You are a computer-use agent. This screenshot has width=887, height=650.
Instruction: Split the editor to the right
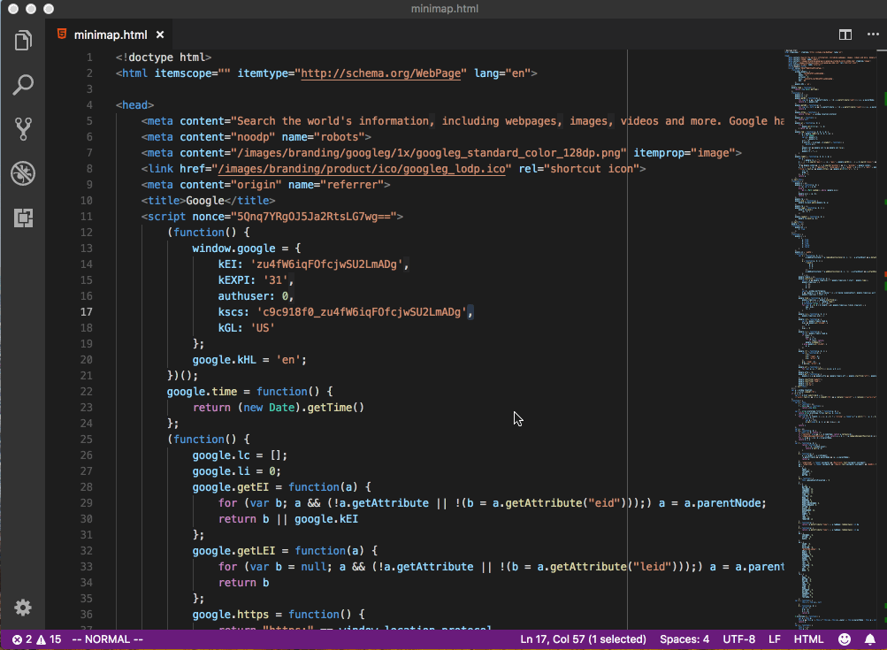(845, 34)
